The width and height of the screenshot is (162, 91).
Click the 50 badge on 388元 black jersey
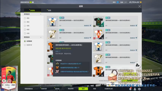[102, 26]
